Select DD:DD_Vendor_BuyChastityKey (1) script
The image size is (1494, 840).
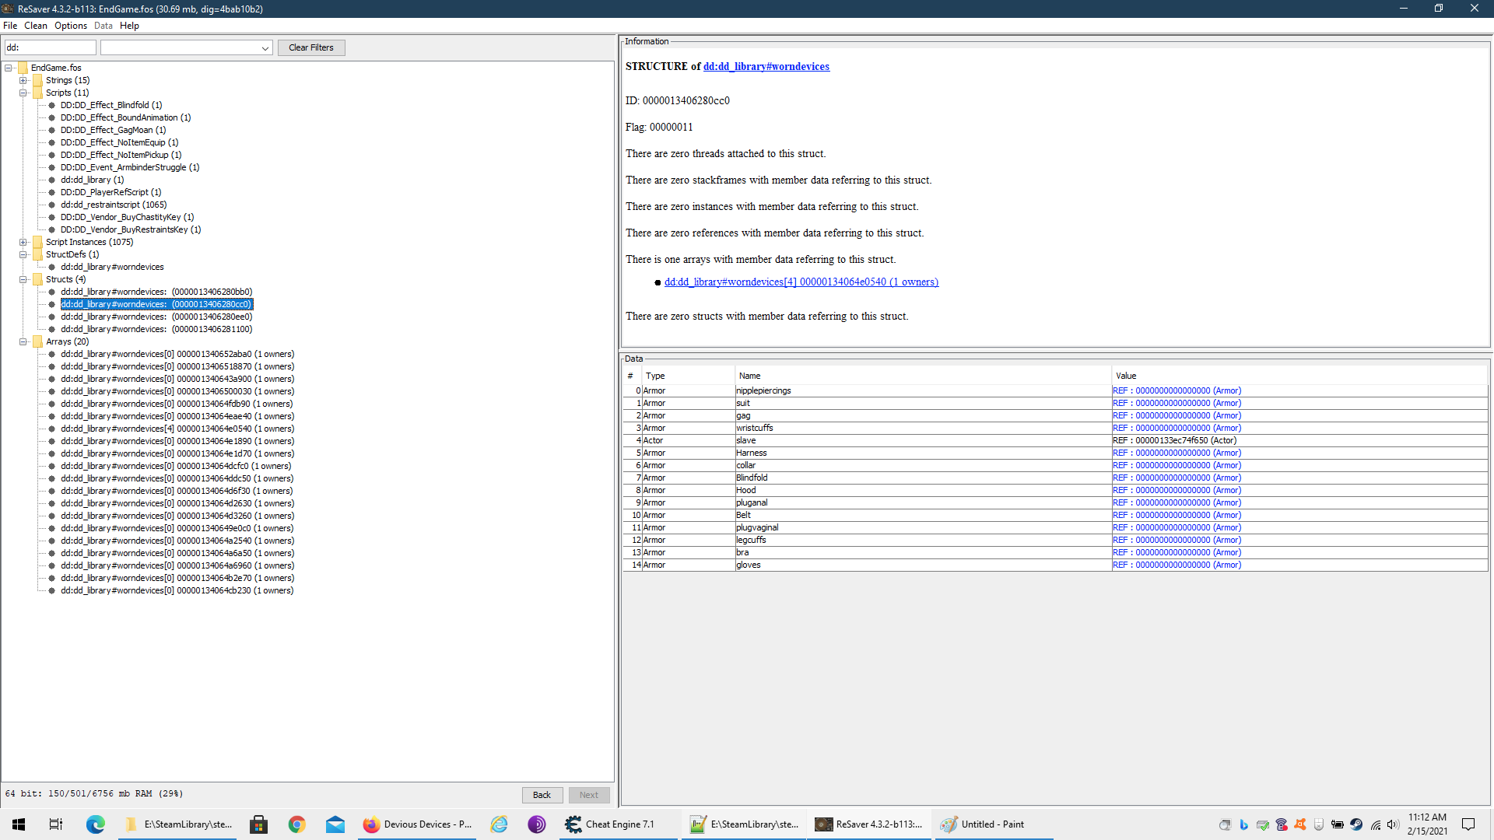click(x=127, y=217)
